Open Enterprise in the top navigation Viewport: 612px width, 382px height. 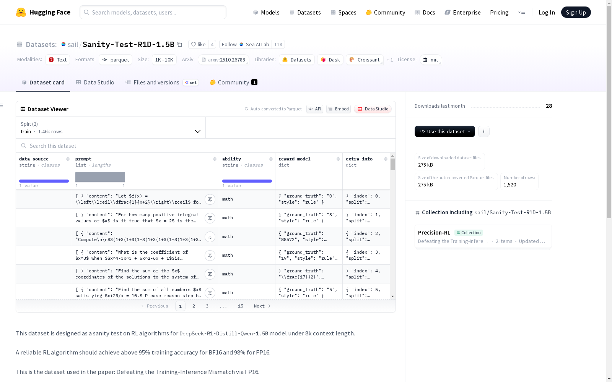(x=463, y=12)
